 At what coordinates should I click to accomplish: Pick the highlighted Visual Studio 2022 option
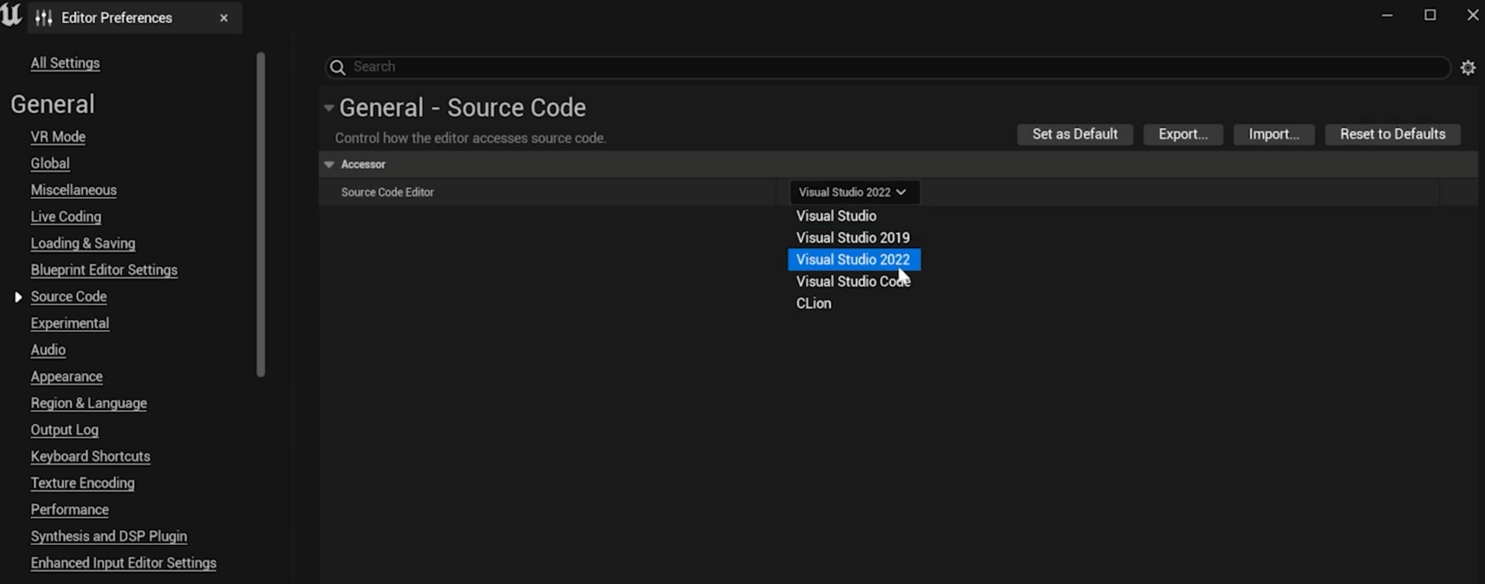click(854, 260)
